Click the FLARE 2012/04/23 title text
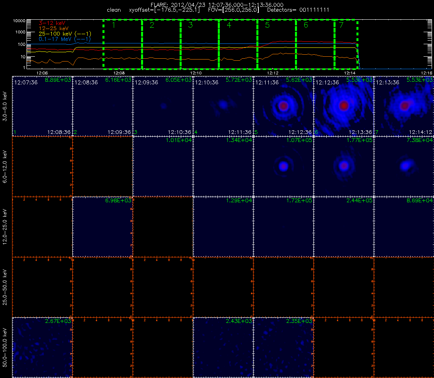 coord(217,5)
